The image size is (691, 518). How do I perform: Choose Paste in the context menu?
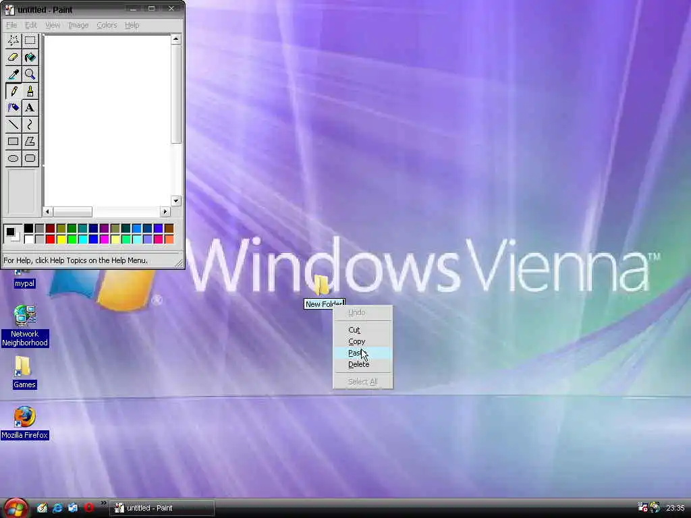[x=362, y=353]
